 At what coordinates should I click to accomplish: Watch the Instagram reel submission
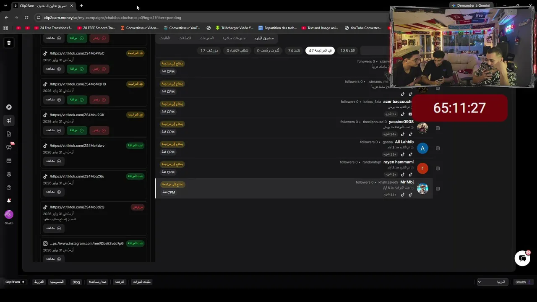[x=53, y=259]
